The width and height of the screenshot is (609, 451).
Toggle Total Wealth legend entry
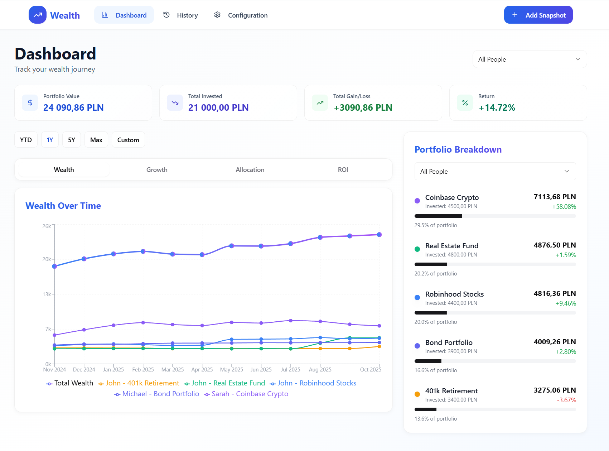tap(70, 383)
